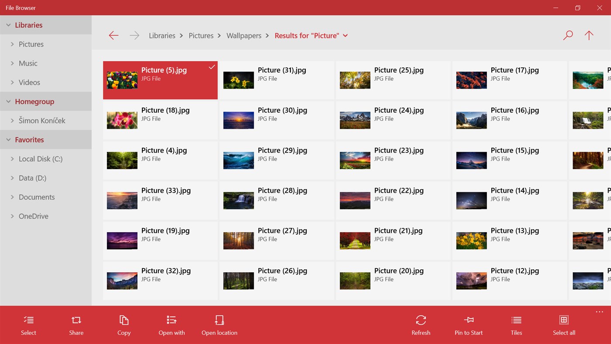Select the red-highlighted Picture (5).jpg item
This screenshot has height=344, width=611.
[x=160, y=80]
